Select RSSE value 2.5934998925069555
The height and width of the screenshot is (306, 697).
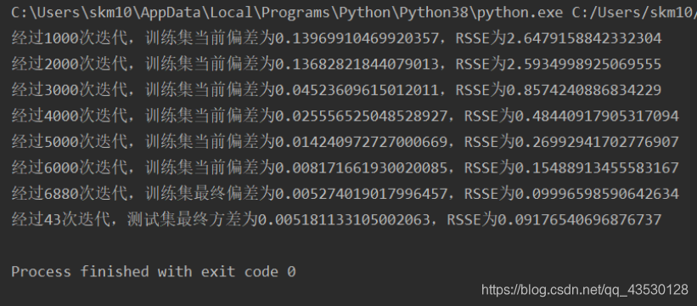583,65
